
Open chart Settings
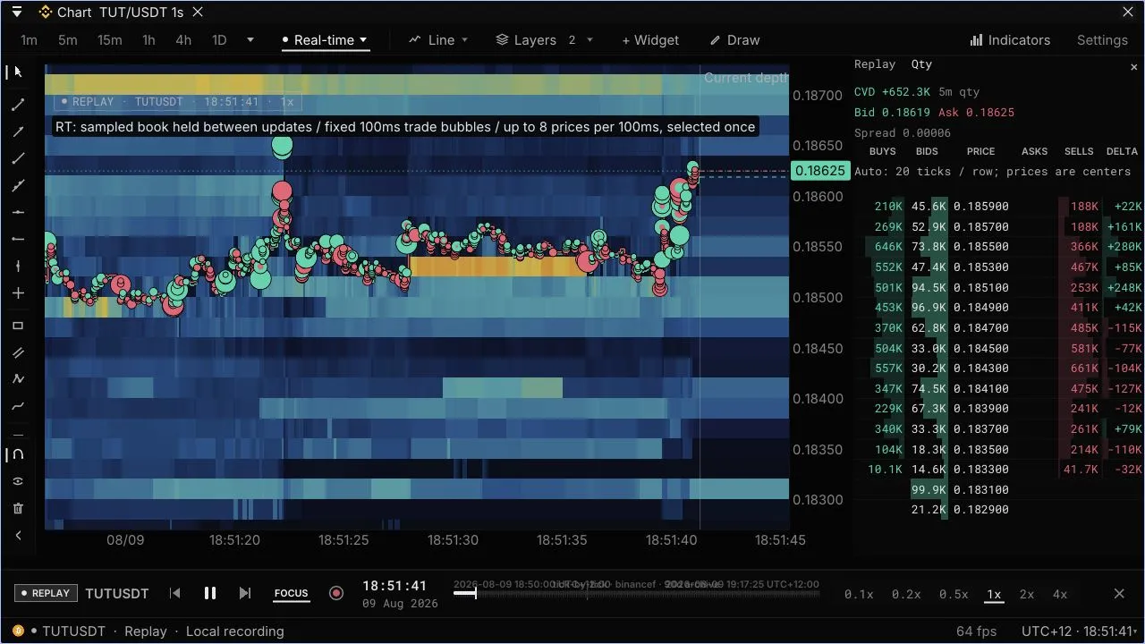[x=1102, y=40]
